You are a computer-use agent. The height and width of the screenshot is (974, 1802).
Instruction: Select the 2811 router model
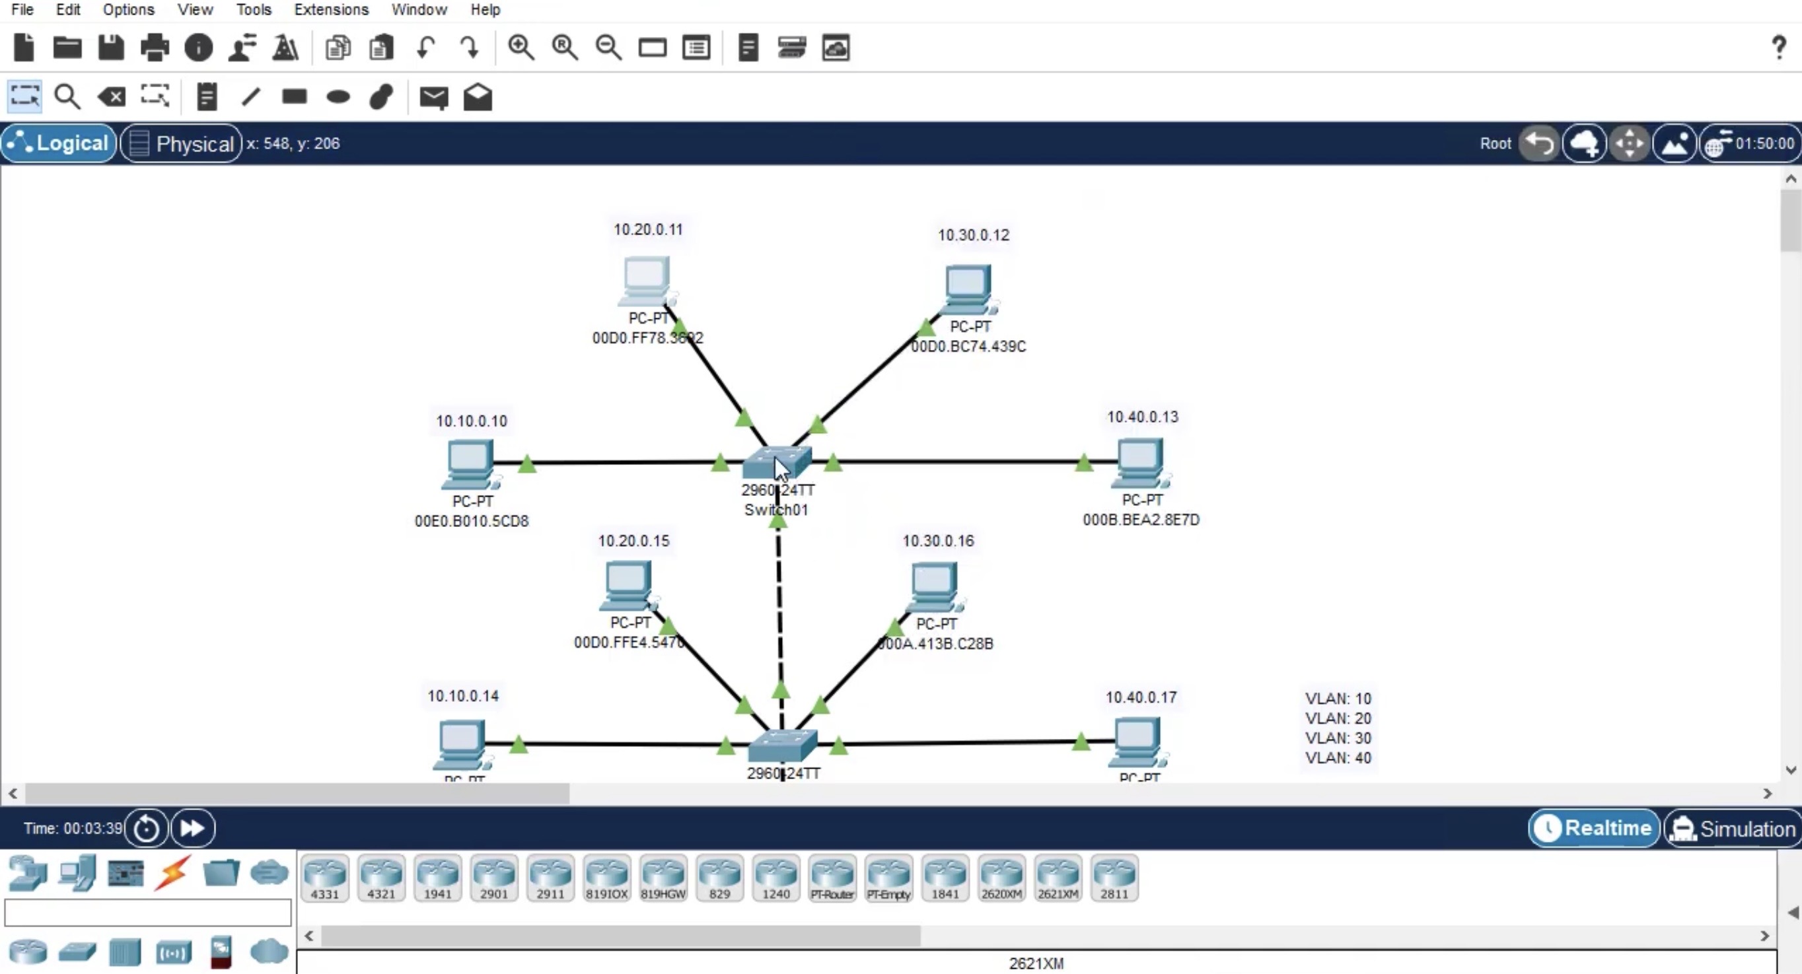pos(1114,878)
